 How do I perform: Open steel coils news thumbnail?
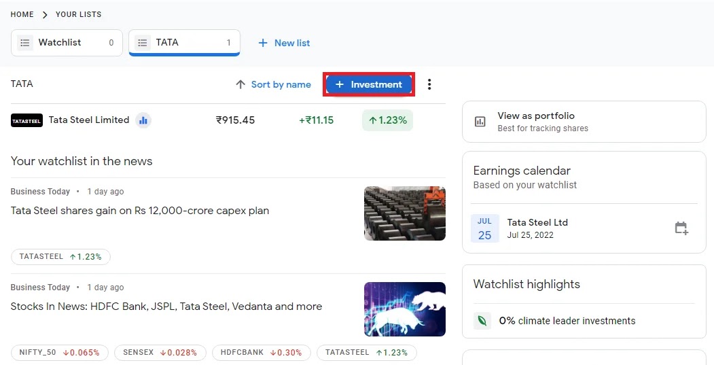point(405,213)
